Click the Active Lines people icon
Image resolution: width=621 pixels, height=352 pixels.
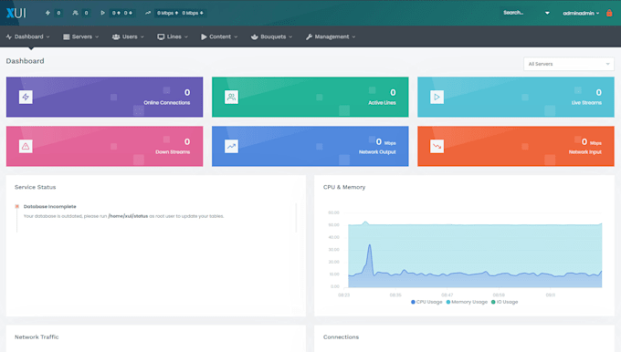[x=231, y=97]
